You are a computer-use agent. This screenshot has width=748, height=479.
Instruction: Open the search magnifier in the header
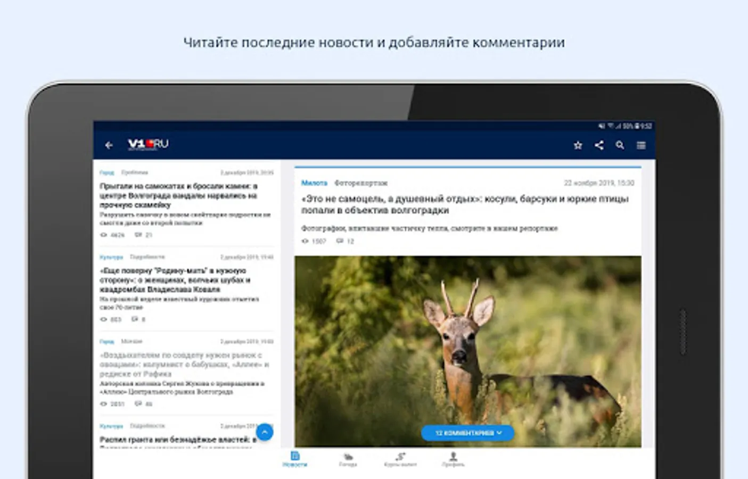(620, 145)
